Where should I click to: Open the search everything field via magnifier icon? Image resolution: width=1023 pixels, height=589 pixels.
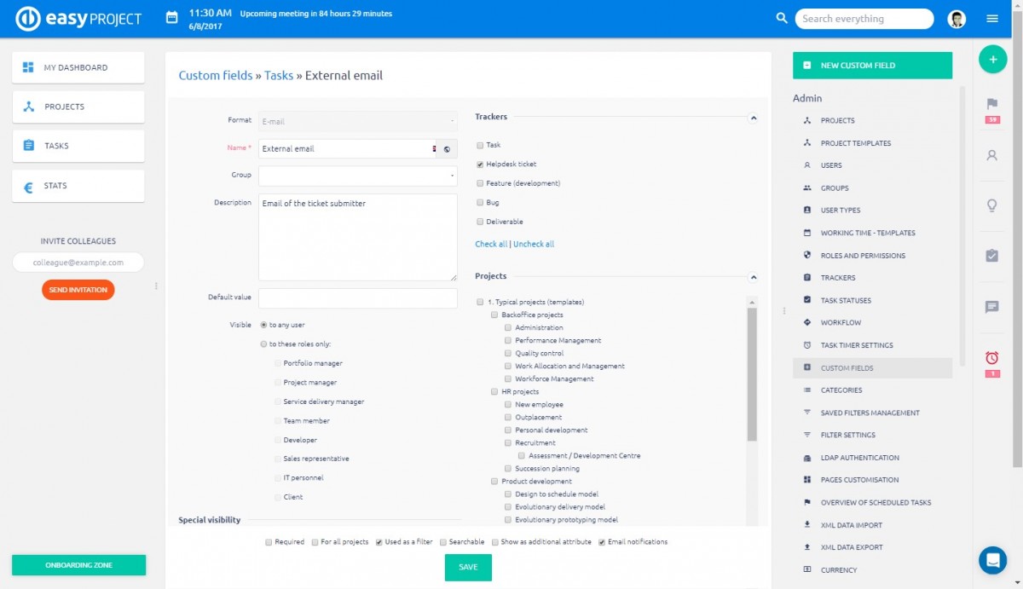pyautogui.click(x=782, y=18)
